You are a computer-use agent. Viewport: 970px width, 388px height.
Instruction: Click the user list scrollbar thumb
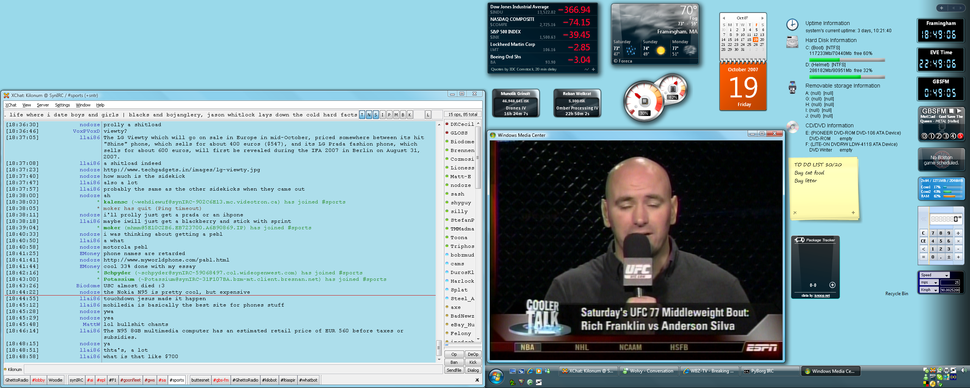coord(478,158)
